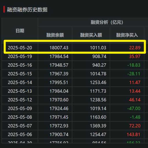The image size is (148, 148).
Task: Click buy amount 1369.39
Action: [x=98, y=126]
